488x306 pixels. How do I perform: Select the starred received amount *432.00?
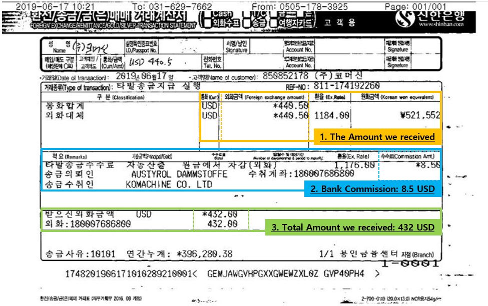(220, 214)
